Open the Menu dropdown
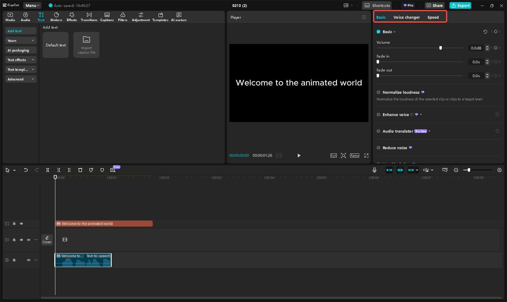The width and height of the screenshot is (507, 302). [x=32, y=5]
